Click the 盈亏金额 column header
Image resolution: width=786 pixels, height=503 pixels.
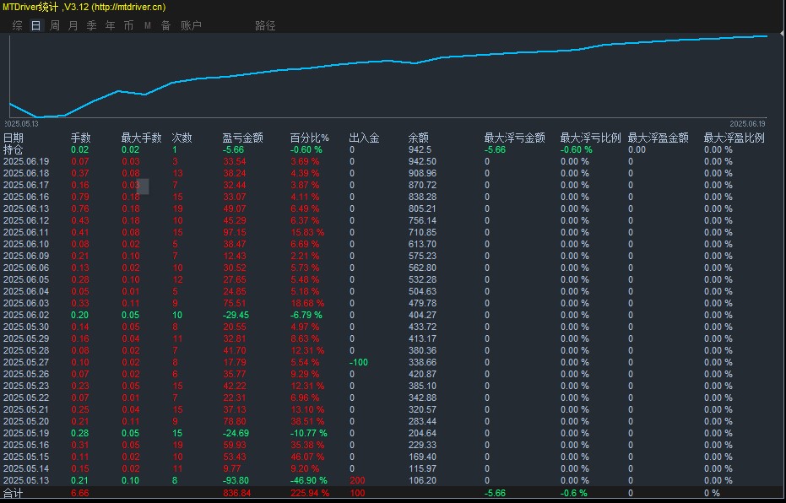click(242, 138)
